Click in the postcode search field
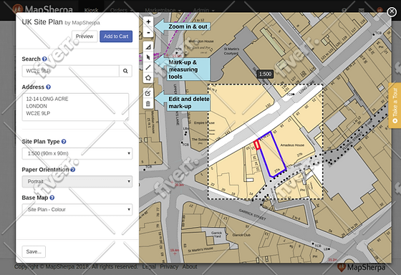The height and width of the screenshot is (275, 401). pos(71,71)
